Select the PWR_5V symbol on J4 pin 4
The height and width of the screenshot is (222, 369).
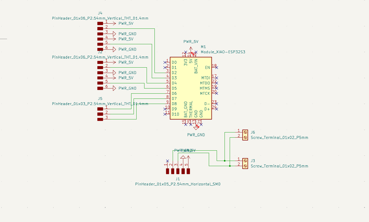tap(114, 39)
